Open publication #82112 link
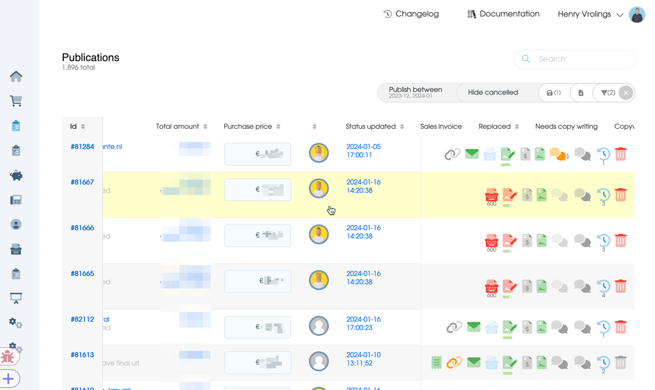This screenshot has width=655, height=390. tap(82, 319)
